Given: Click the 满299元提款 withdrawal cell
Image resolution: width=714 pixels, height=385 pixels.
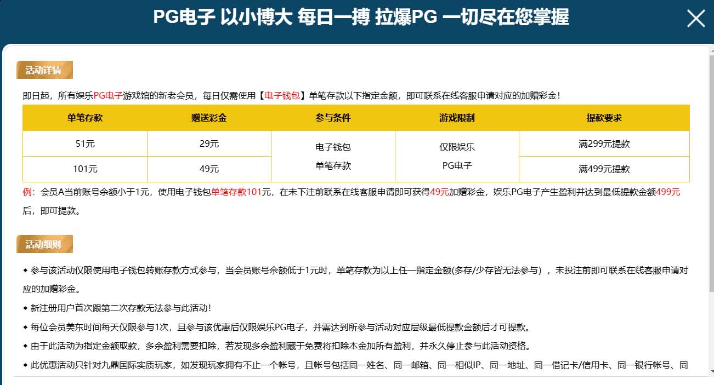Looking at the screenshot, I should (604, 144).
